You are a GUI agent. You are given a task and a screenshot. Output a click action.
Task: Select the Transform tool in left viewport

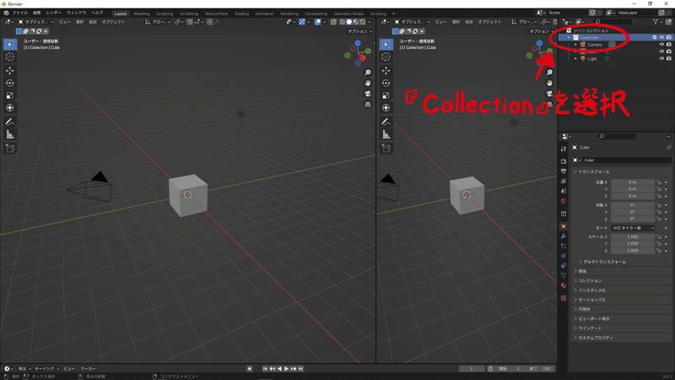point(10,108)
